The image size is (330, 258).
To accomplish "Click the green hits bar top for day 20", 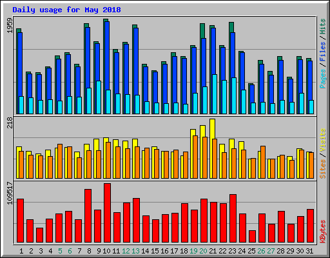I will (x=202, y=31).
